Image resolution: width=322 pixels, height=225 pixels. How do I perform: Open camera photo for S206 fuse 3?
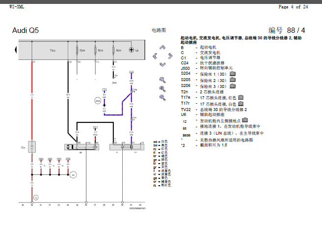tap(233, 85)
